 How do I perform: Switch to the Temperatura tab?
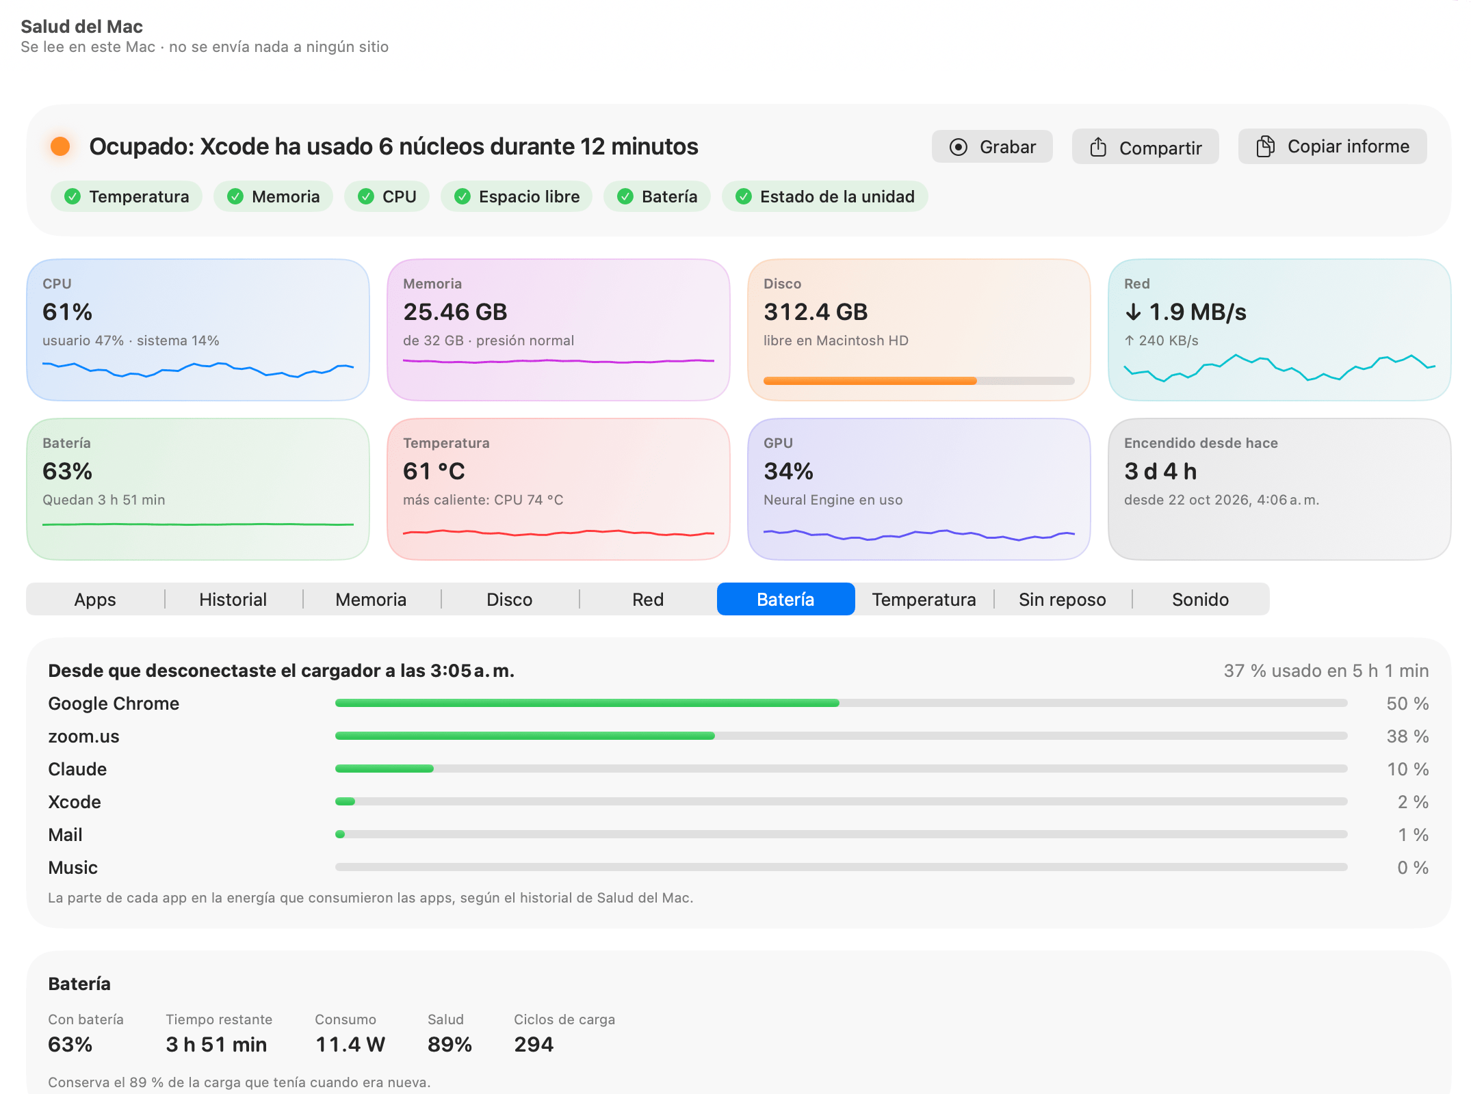pyautogui.click(x=924, y=600)
